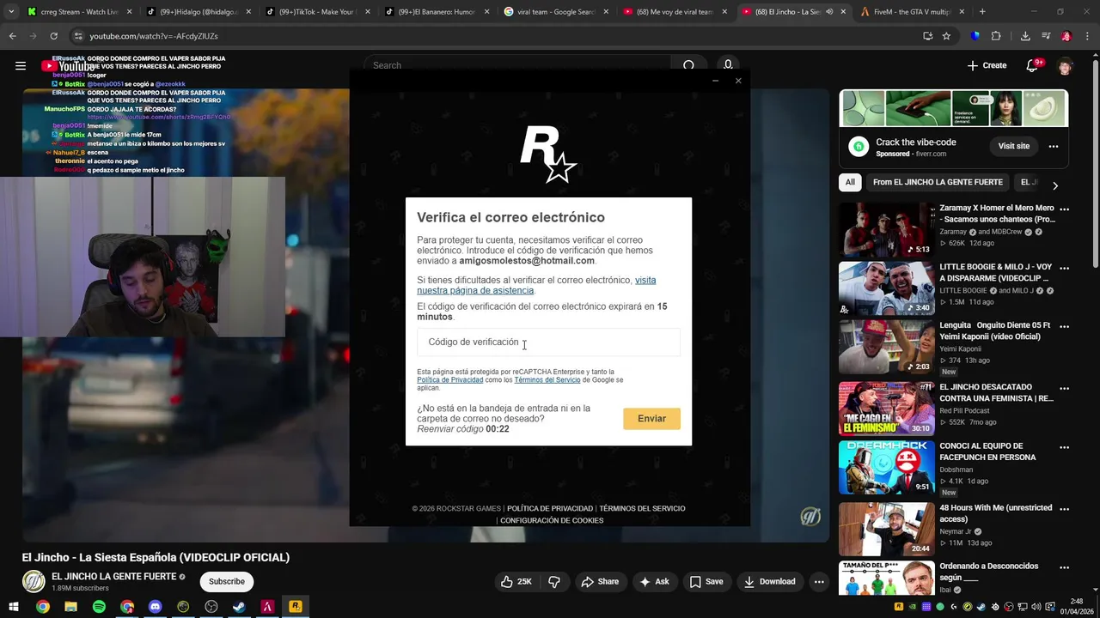Switch to viral team Google Search tab

[554, 12]
